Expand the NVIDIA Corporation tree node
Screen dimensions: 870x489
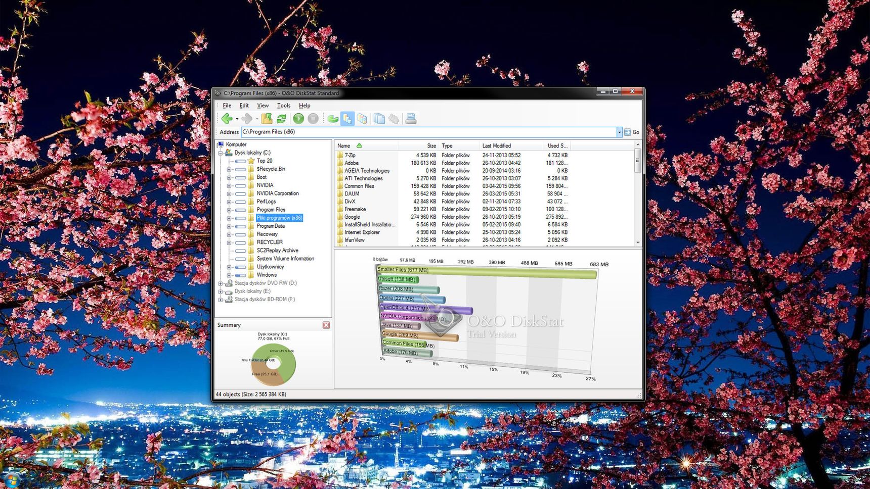point(229,193)
